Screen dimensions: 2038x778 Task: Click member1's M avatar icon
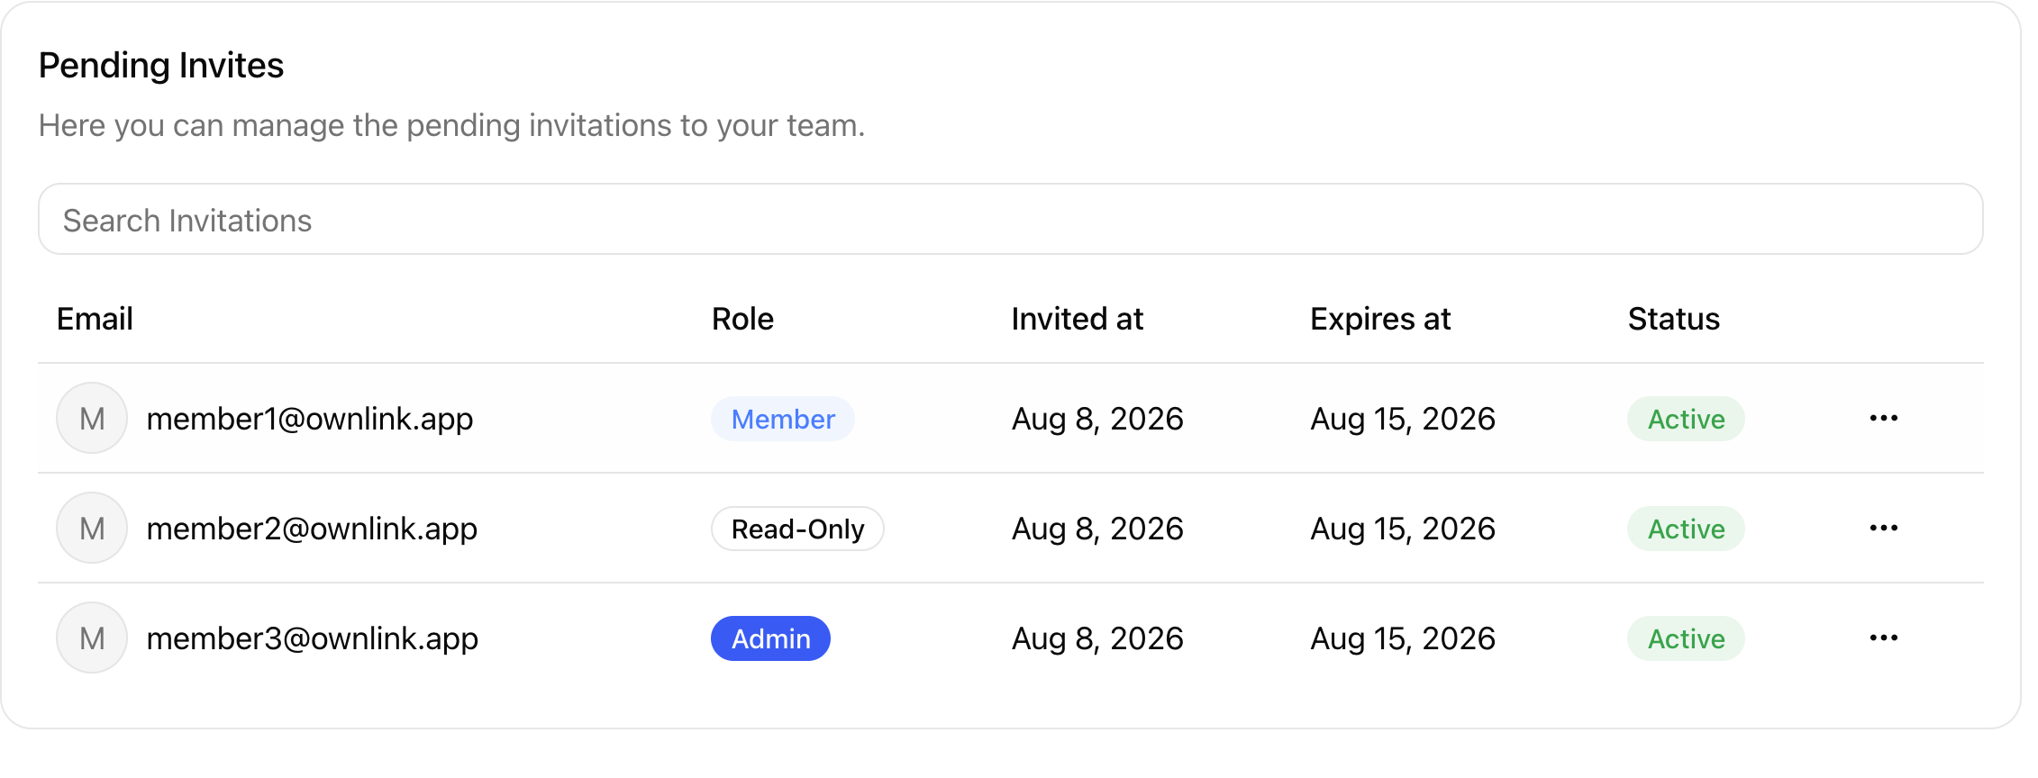pyautogui.click(x=92, y=418)
